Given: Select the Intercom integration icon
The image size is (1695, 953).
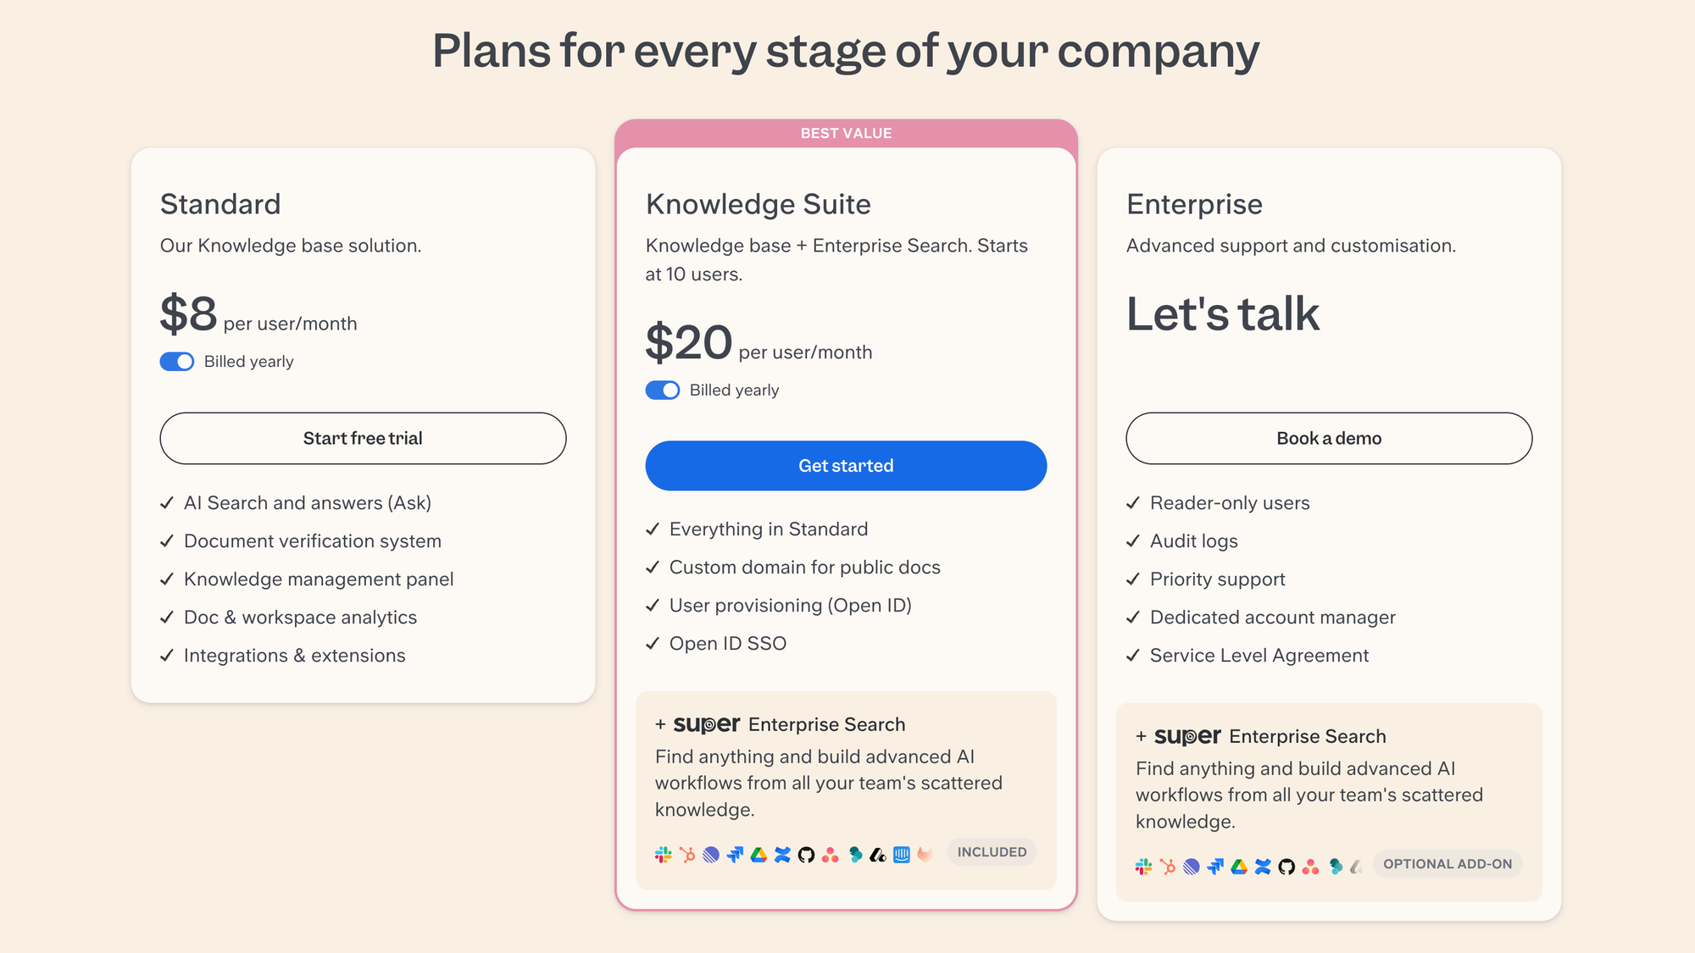Looking at the screenshot, I should point(901,853).
